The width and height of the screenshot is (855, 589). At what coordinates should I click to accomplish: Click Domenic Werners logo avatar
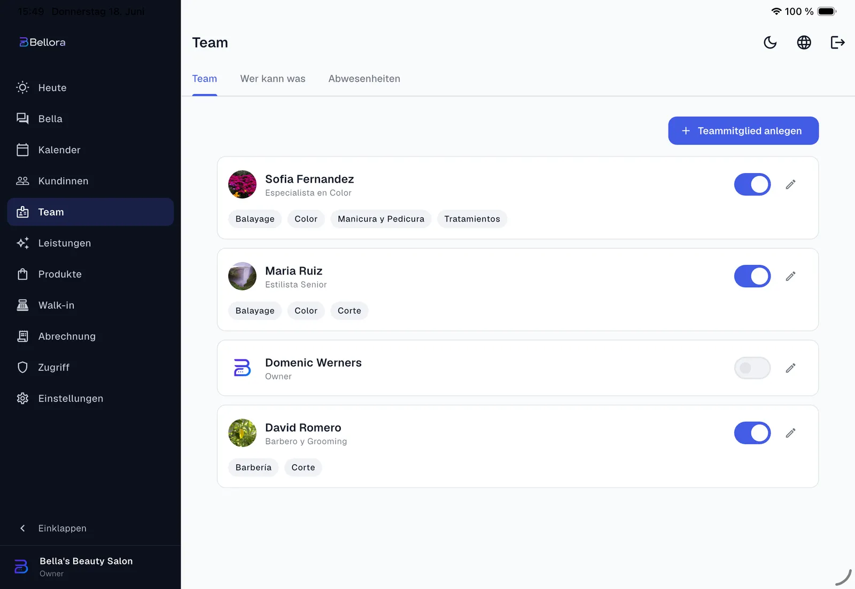coord(242,368)
